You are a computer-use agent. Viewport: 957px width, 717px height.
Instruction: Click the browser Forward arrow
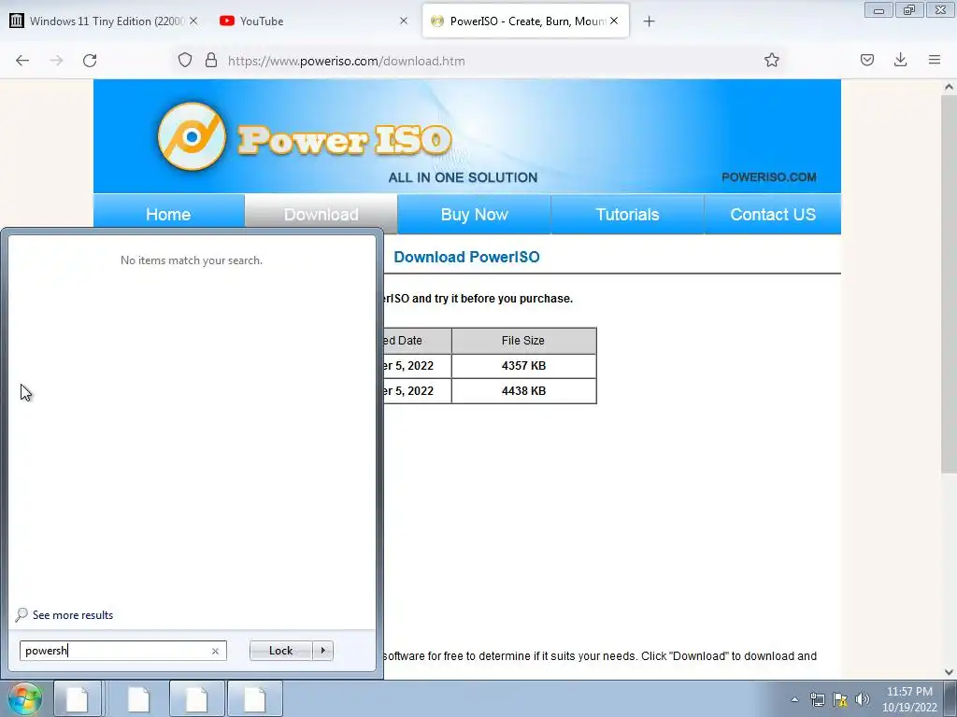(x=56, y=61)
